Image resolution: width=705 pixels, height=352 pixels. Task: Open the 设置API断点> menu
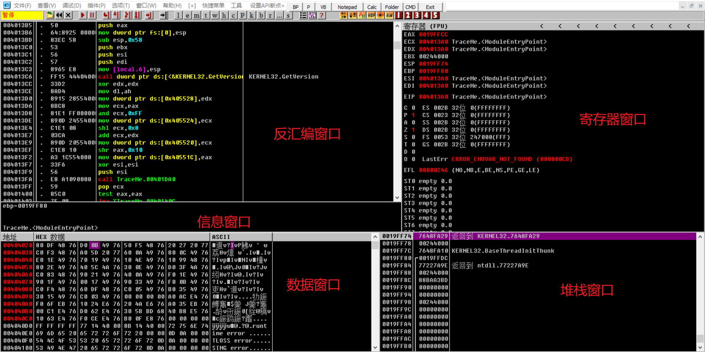point(267,5)
